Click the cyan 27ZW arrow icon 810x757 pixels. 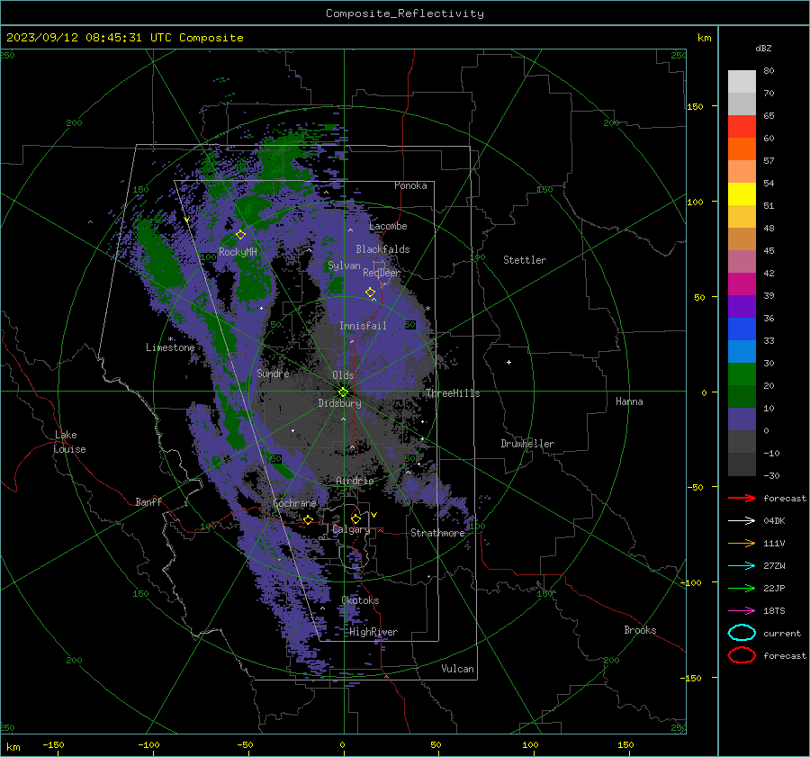[x=742, y=566]
